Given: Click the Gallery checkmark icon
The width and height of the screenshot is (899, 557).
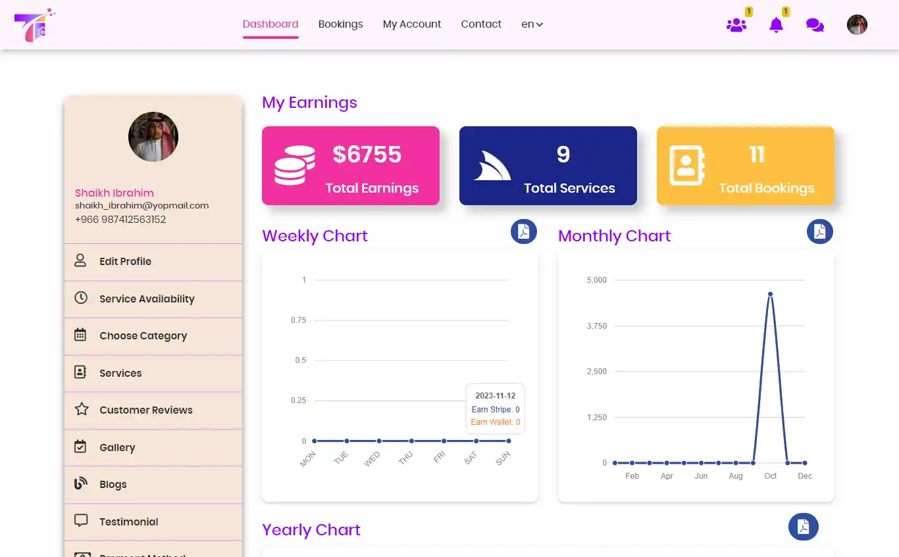Looking at the screenshot, I should 80,447.
